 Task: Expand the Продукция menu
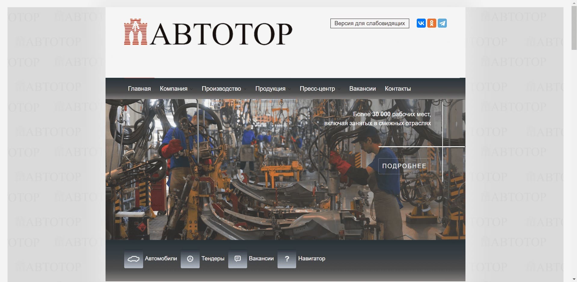click(x=273, y=89)
